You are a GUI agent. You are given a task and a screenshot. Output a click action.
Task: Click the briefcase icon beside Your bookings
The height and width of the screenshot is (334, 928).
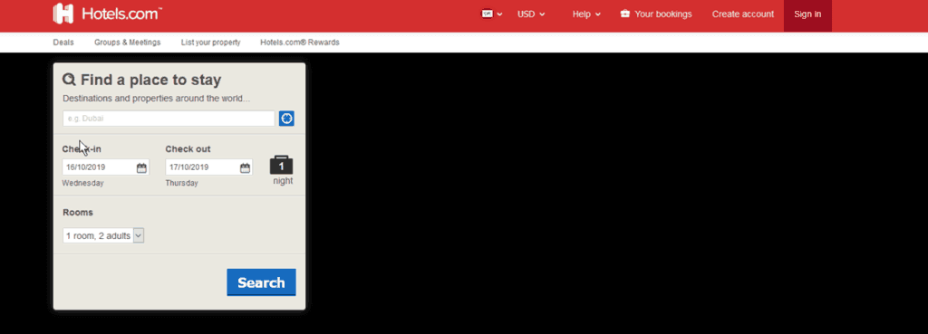[625, 14]
